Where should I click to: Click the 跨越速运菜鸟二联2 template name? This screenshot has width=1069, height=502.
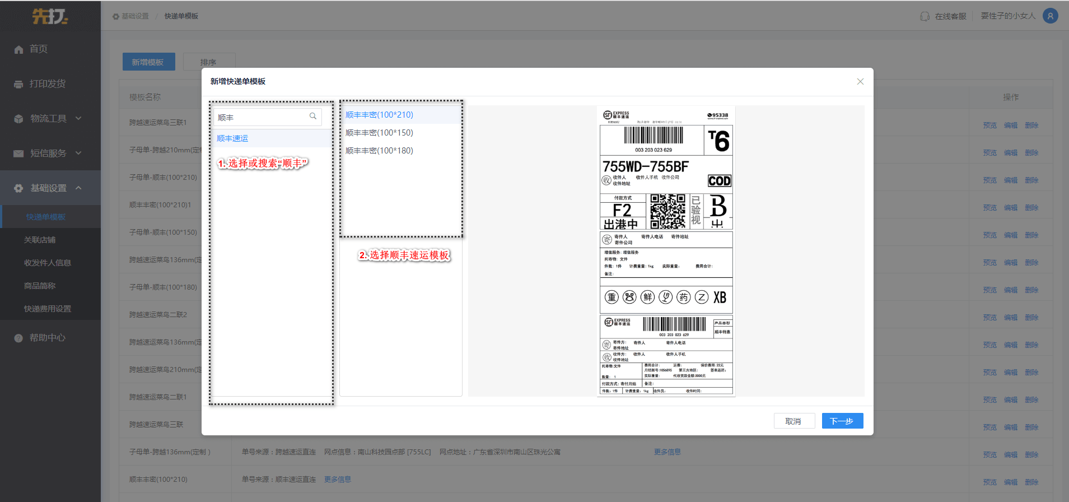click(158, 314)
